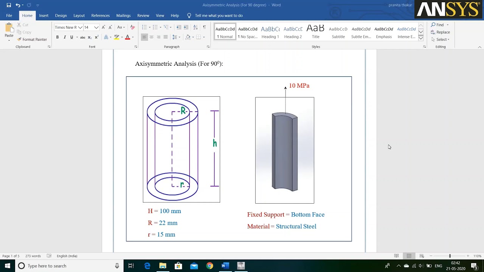Adjust the zoom slider
484x272 pixels.
pyautogui.click(x=450, y=256)
